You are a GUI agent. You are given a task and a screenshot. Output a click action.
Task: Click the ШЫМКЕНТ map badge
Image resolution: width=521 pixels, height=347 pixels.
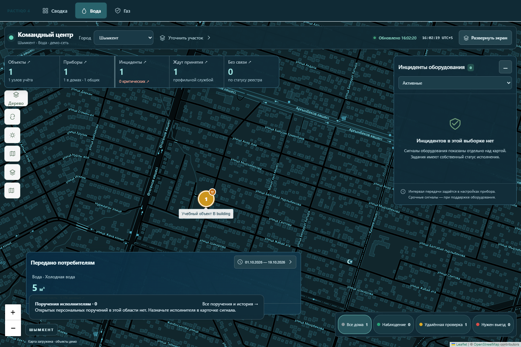click(41, 330)
